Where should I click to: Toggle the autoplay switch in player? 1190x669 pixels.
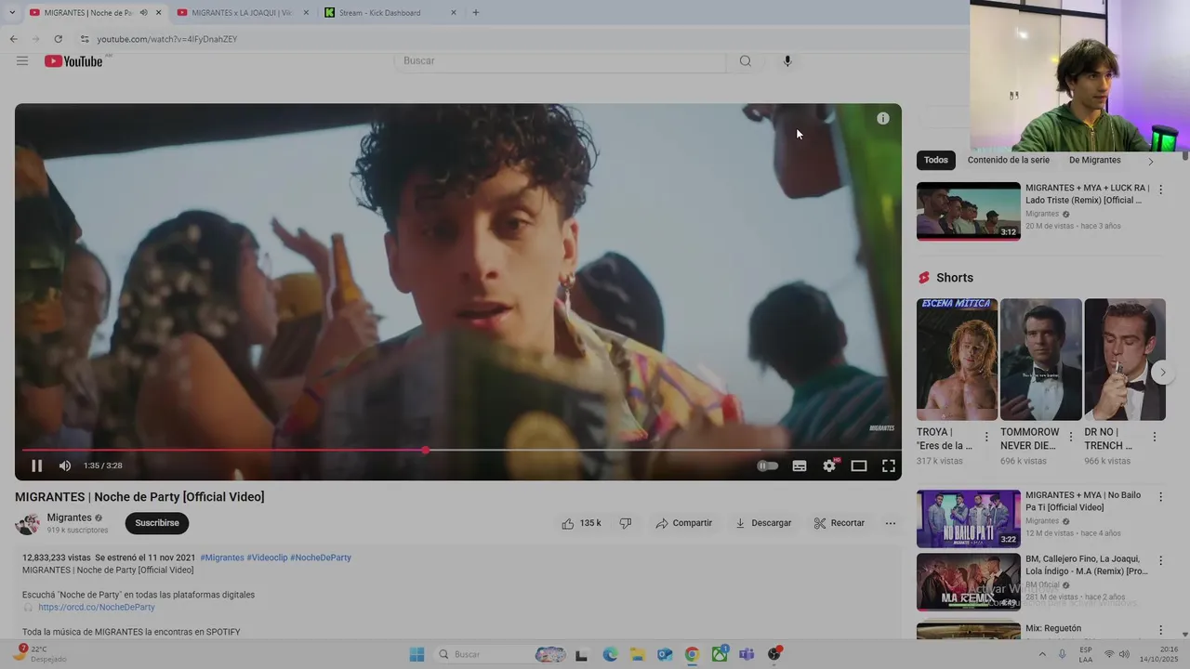pos(767,466)
